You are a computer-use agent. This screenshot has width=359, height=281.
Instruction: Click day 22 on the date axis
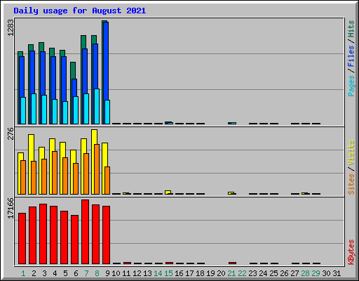242,273
